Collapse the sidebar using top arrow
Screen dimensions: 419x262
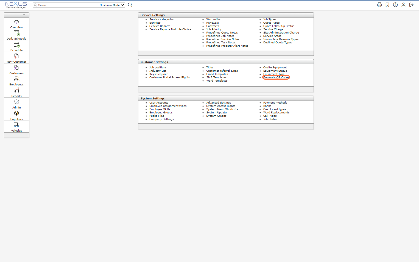point(24,15)
